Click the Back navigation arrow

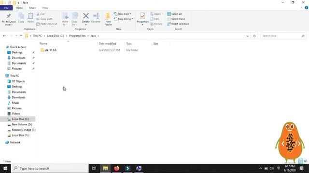[4, 36]
